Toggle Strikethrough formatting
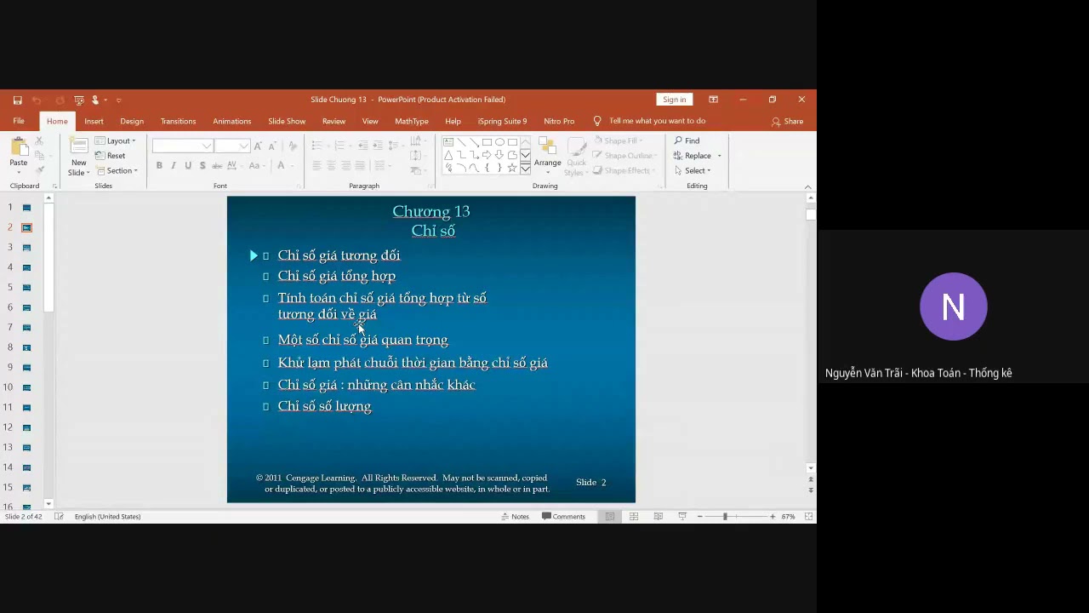Screen dimensions: 1089x613 [217, 165]
